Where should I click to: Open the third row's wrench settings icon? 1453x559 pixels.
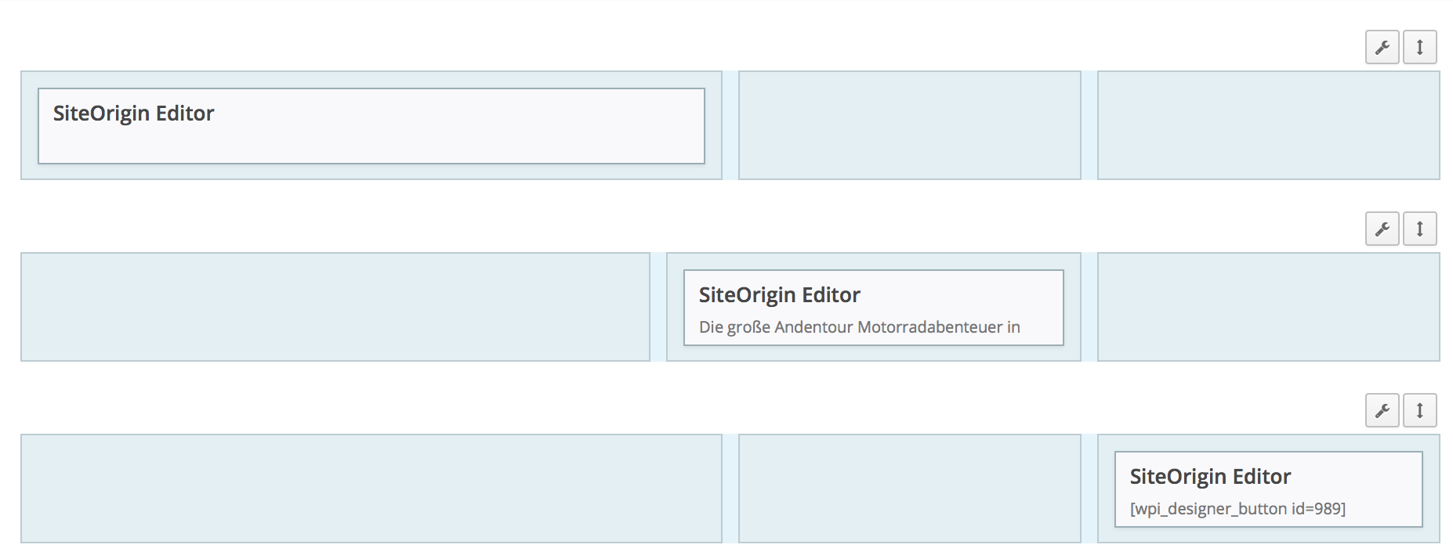1382,410
